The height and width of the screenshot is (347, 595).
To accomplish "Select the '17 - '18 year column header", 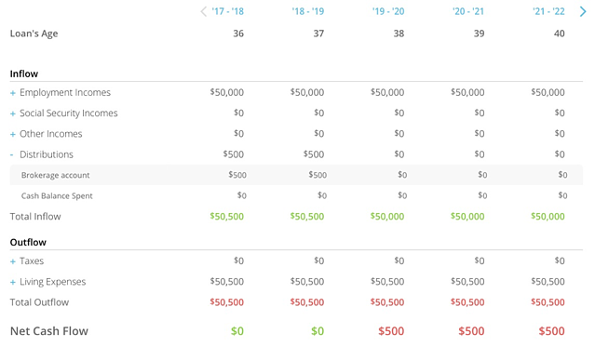I will (x=228, y=11).
